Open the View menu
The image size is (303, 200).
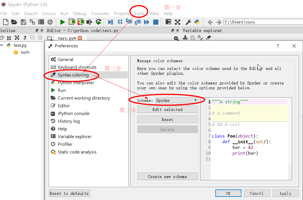pos(154,14)
